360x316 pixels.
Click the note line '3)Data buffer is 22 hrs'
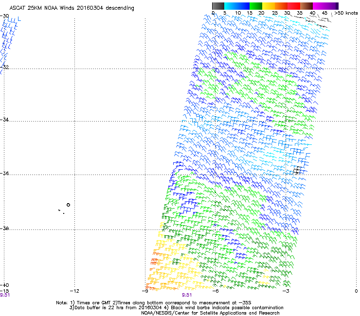pos(176,308)
